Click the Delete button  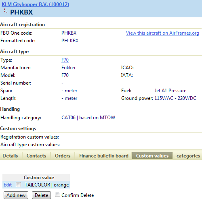click(41, 195)
